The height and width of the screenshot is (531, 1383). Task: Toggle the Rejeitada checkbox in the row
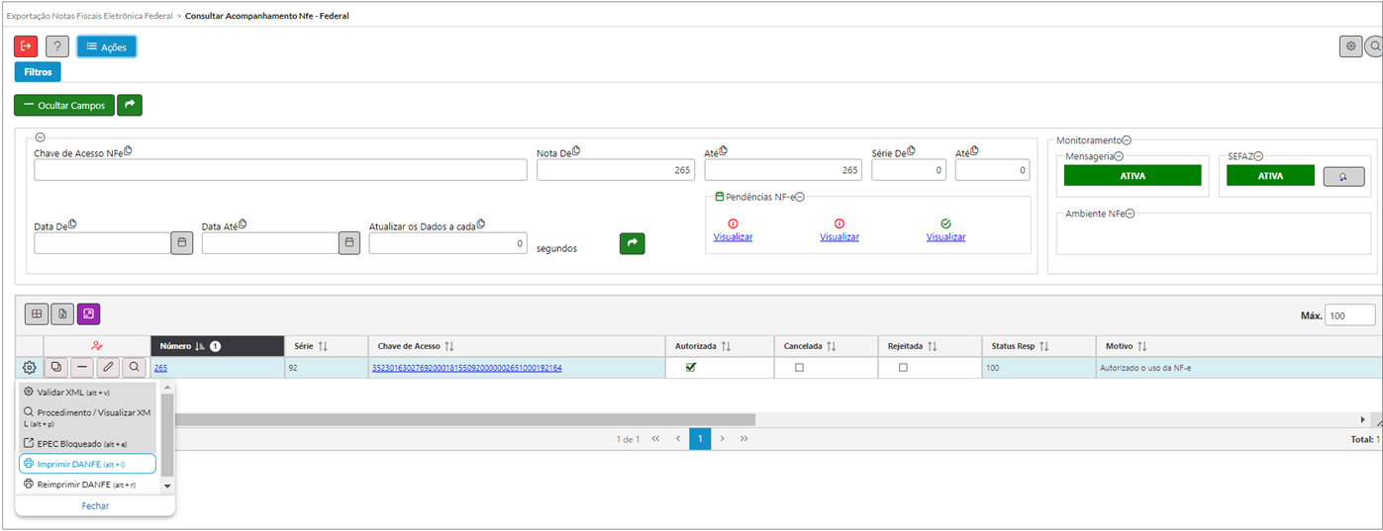click(902, 368)
